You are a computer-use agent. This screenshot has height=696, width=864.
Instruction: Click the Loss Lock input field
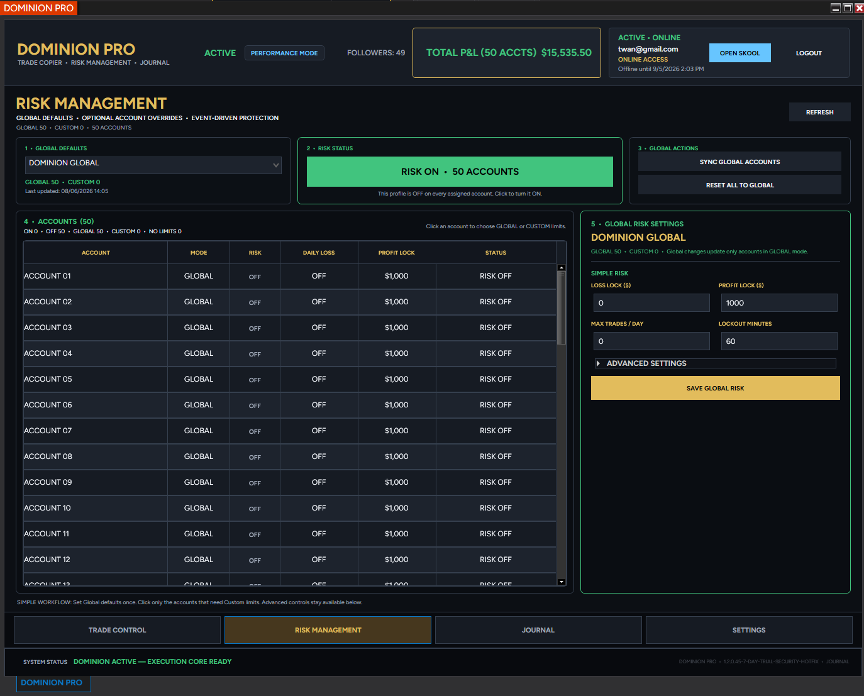pyautogui.click(x=651, y=302)
